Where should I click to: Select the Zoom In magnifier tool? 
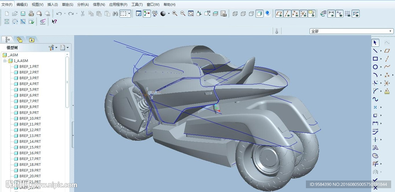click(175, 13)
